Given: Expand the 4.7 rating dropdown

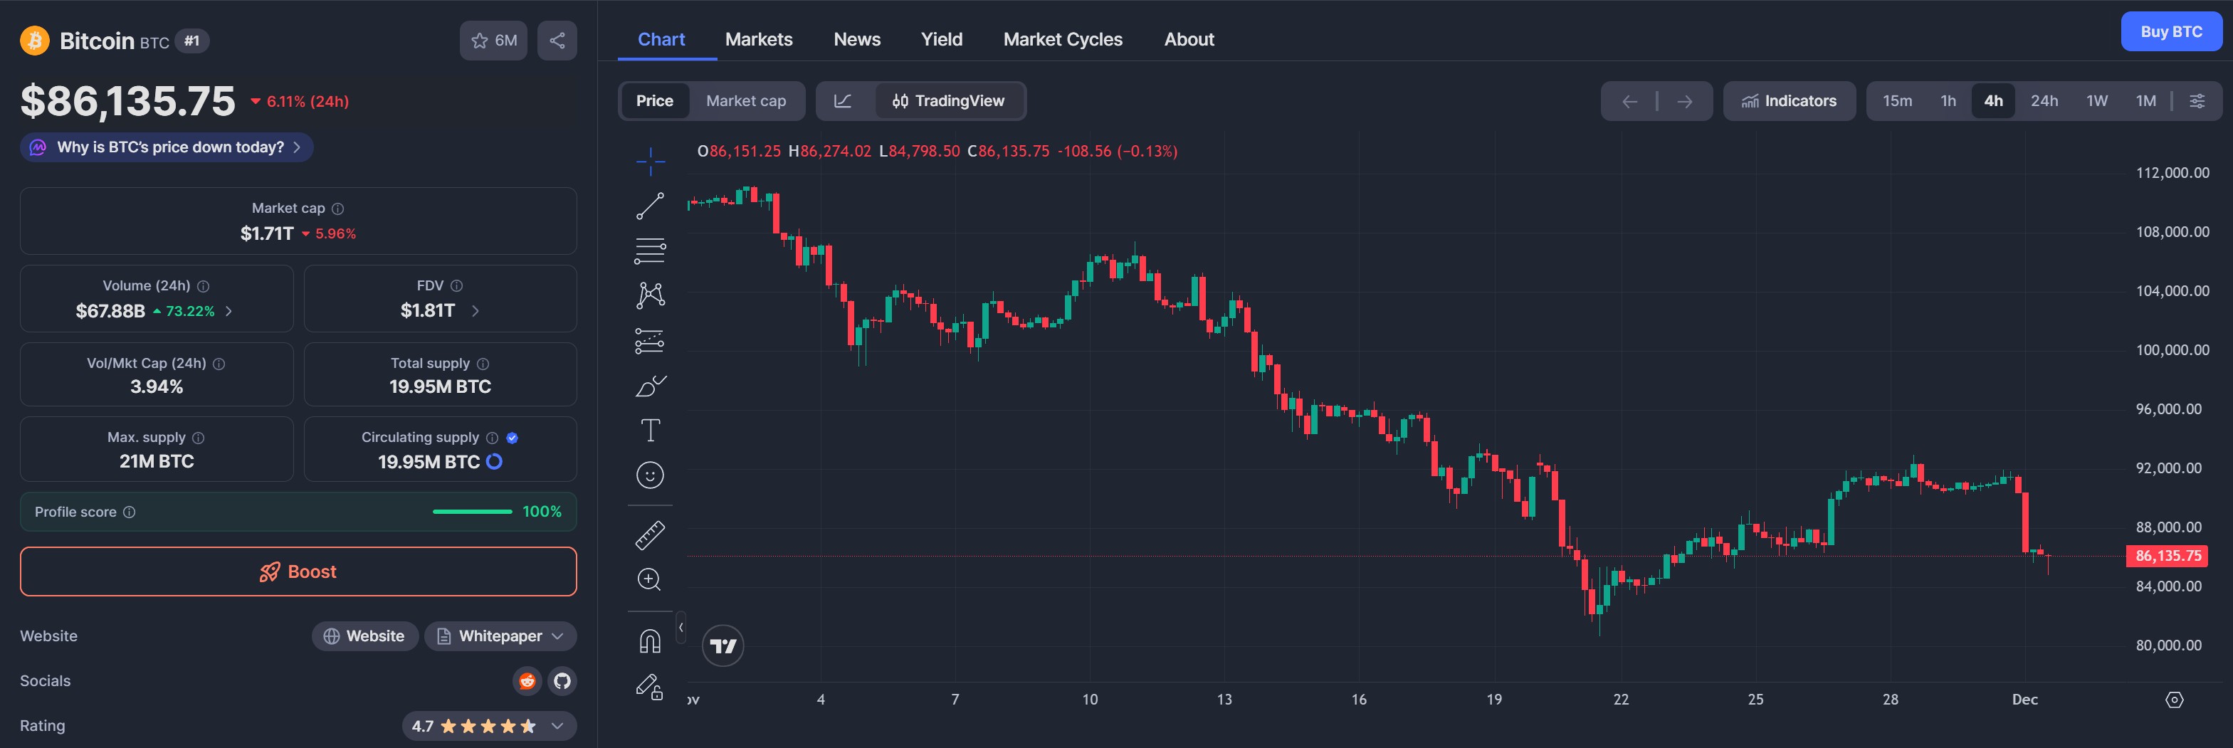Looking at the screenshot, I should tap(557, 727).
